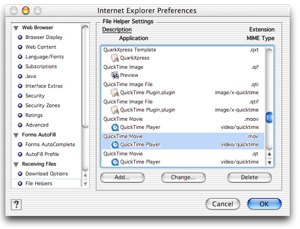
Task: Click the .mov extension in highlighted row
Action: (x=252, y=136)
